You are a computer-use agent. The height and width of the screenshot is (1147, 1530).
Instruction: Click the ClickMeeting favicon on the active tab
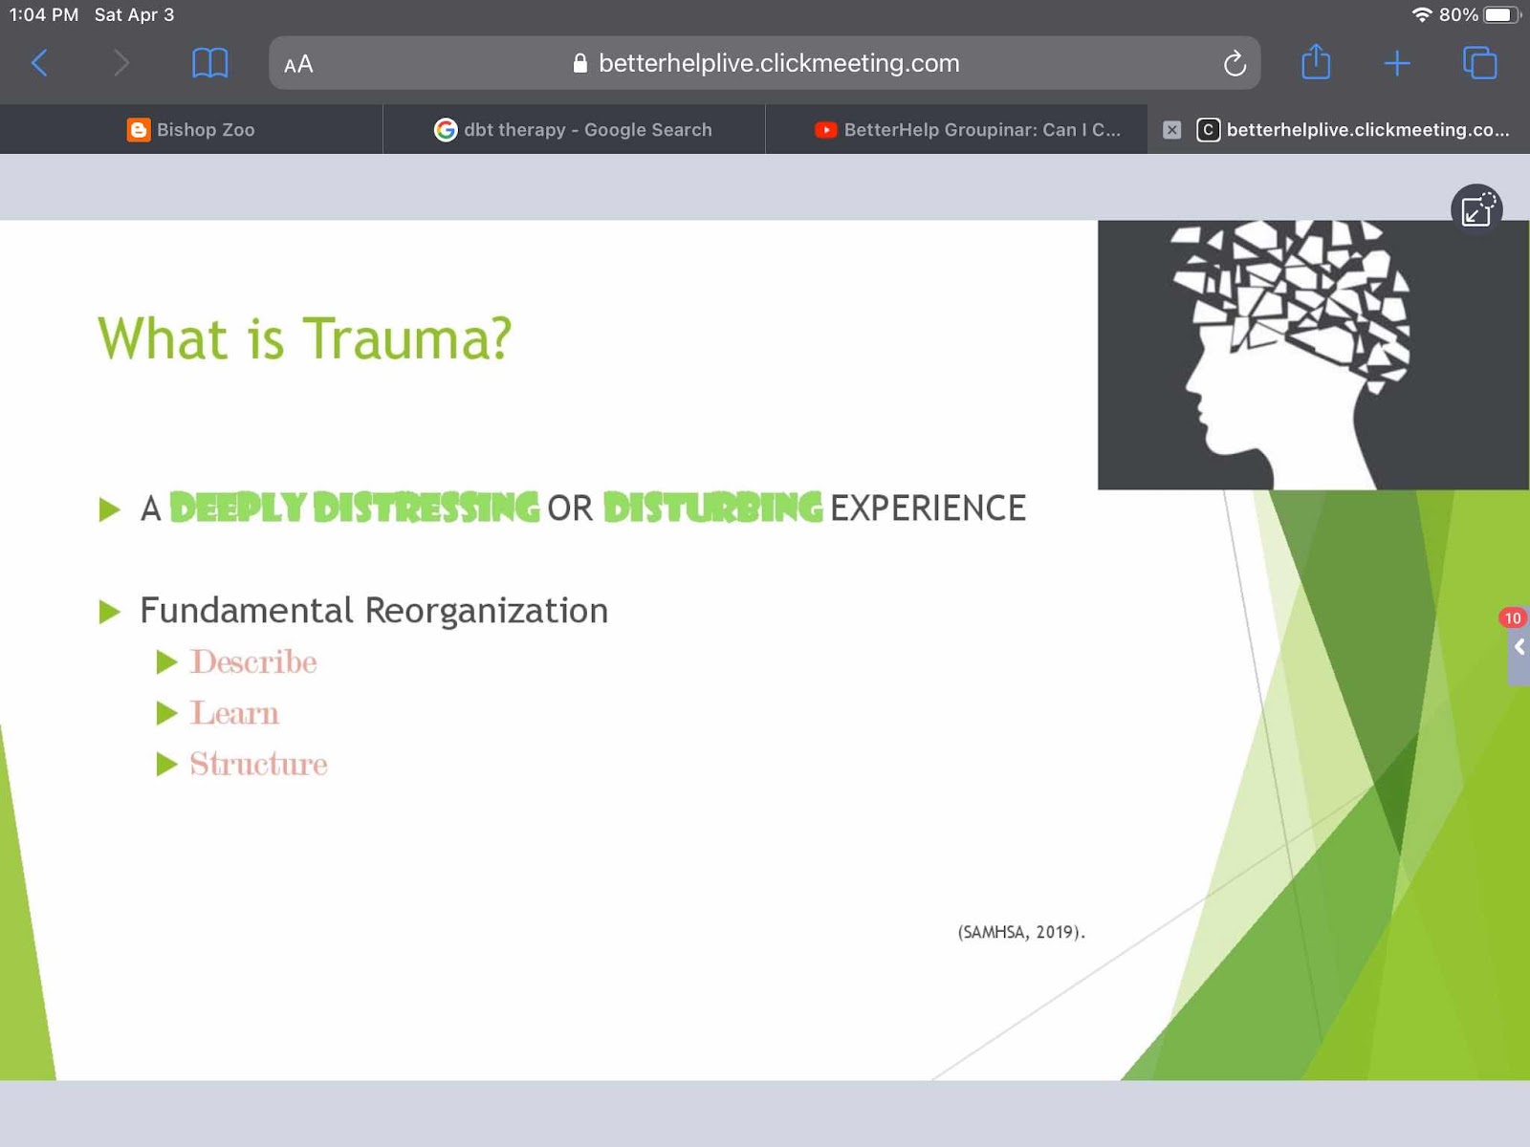pyautogui.click(x=1208, y=130)
